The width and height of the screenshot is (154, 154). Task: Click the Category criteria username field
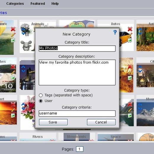pos(77,113)
